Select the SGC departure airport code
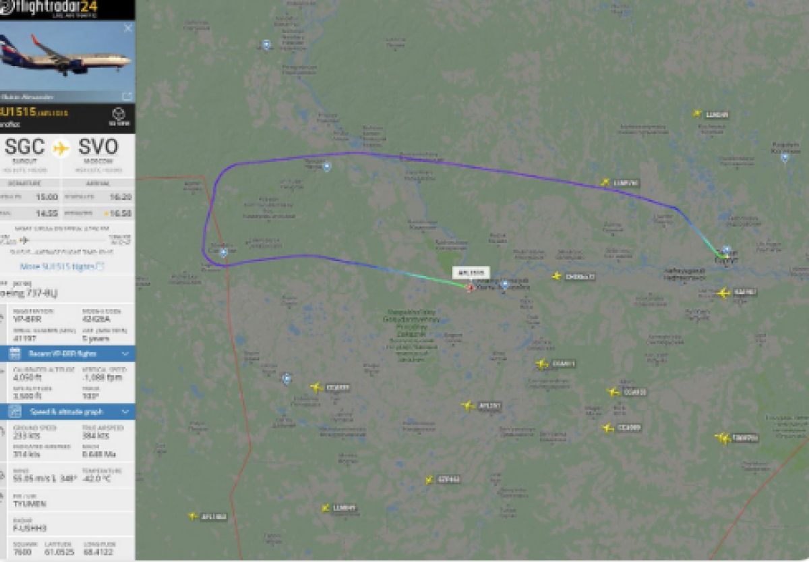This screenshot has height=562, width=809. click(x=25, y=146)
